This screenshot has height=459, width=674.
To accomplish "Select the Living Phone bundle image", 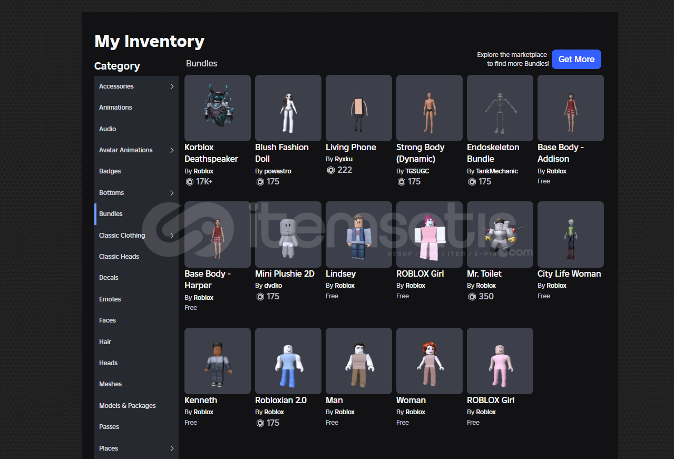I will click(359, 108).
